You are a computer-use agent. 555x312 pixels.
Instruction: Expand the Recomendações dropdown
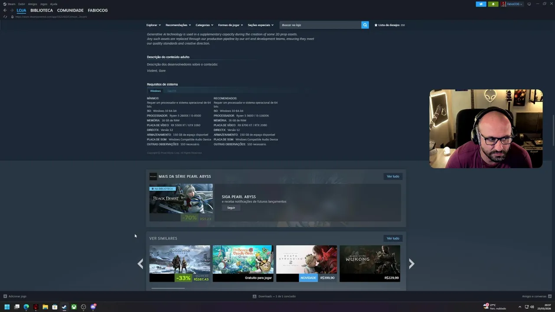tap(178, 25)
